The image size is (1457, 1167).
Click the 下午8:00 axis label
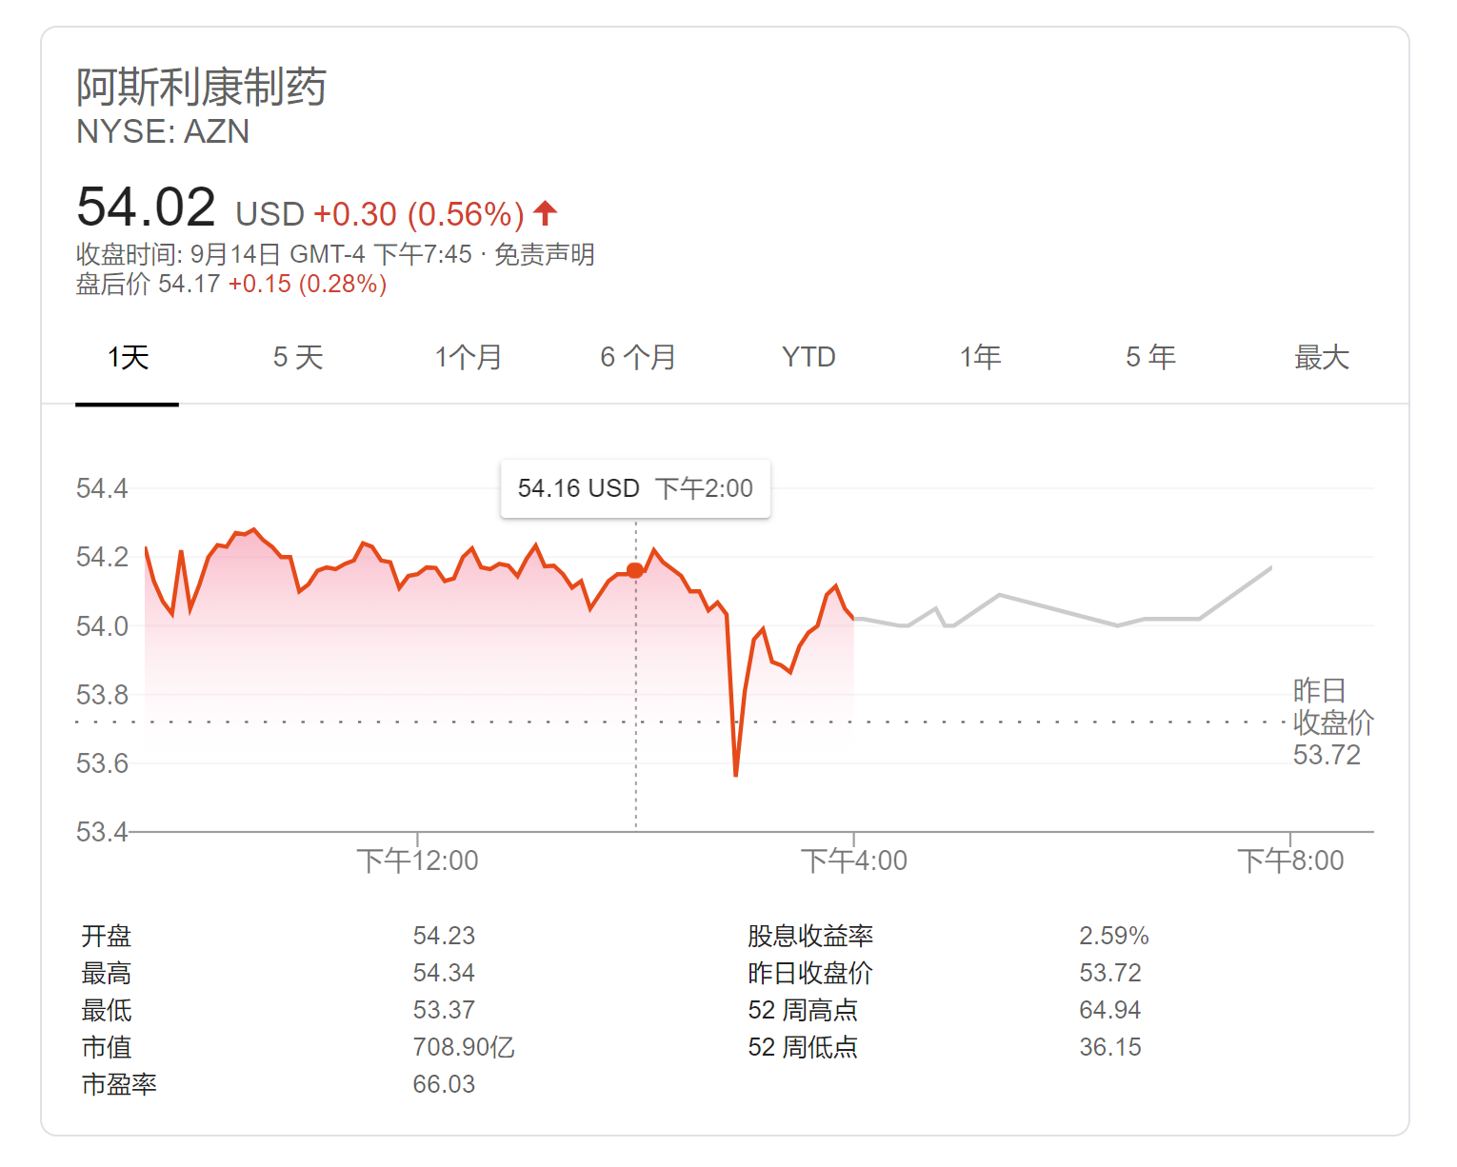pos(1290,860)
